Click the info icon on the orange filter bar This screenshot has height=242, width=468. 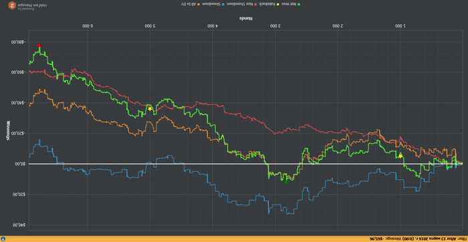tap(3, 239)
